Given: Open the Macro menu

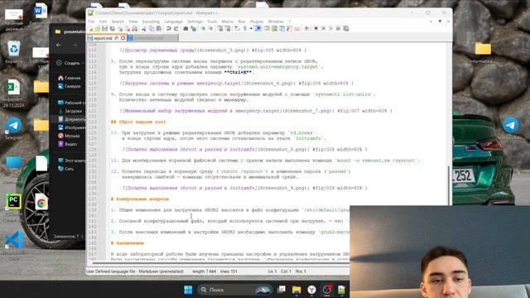Looking at the screenshot, I should pos(228,22).
